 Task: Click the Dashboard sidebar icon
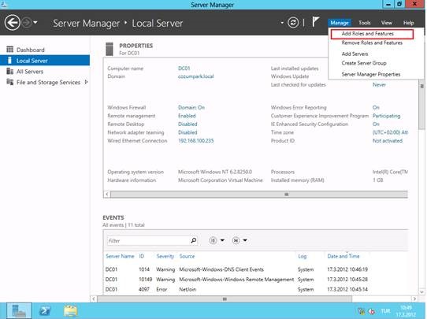pos(9,50)
